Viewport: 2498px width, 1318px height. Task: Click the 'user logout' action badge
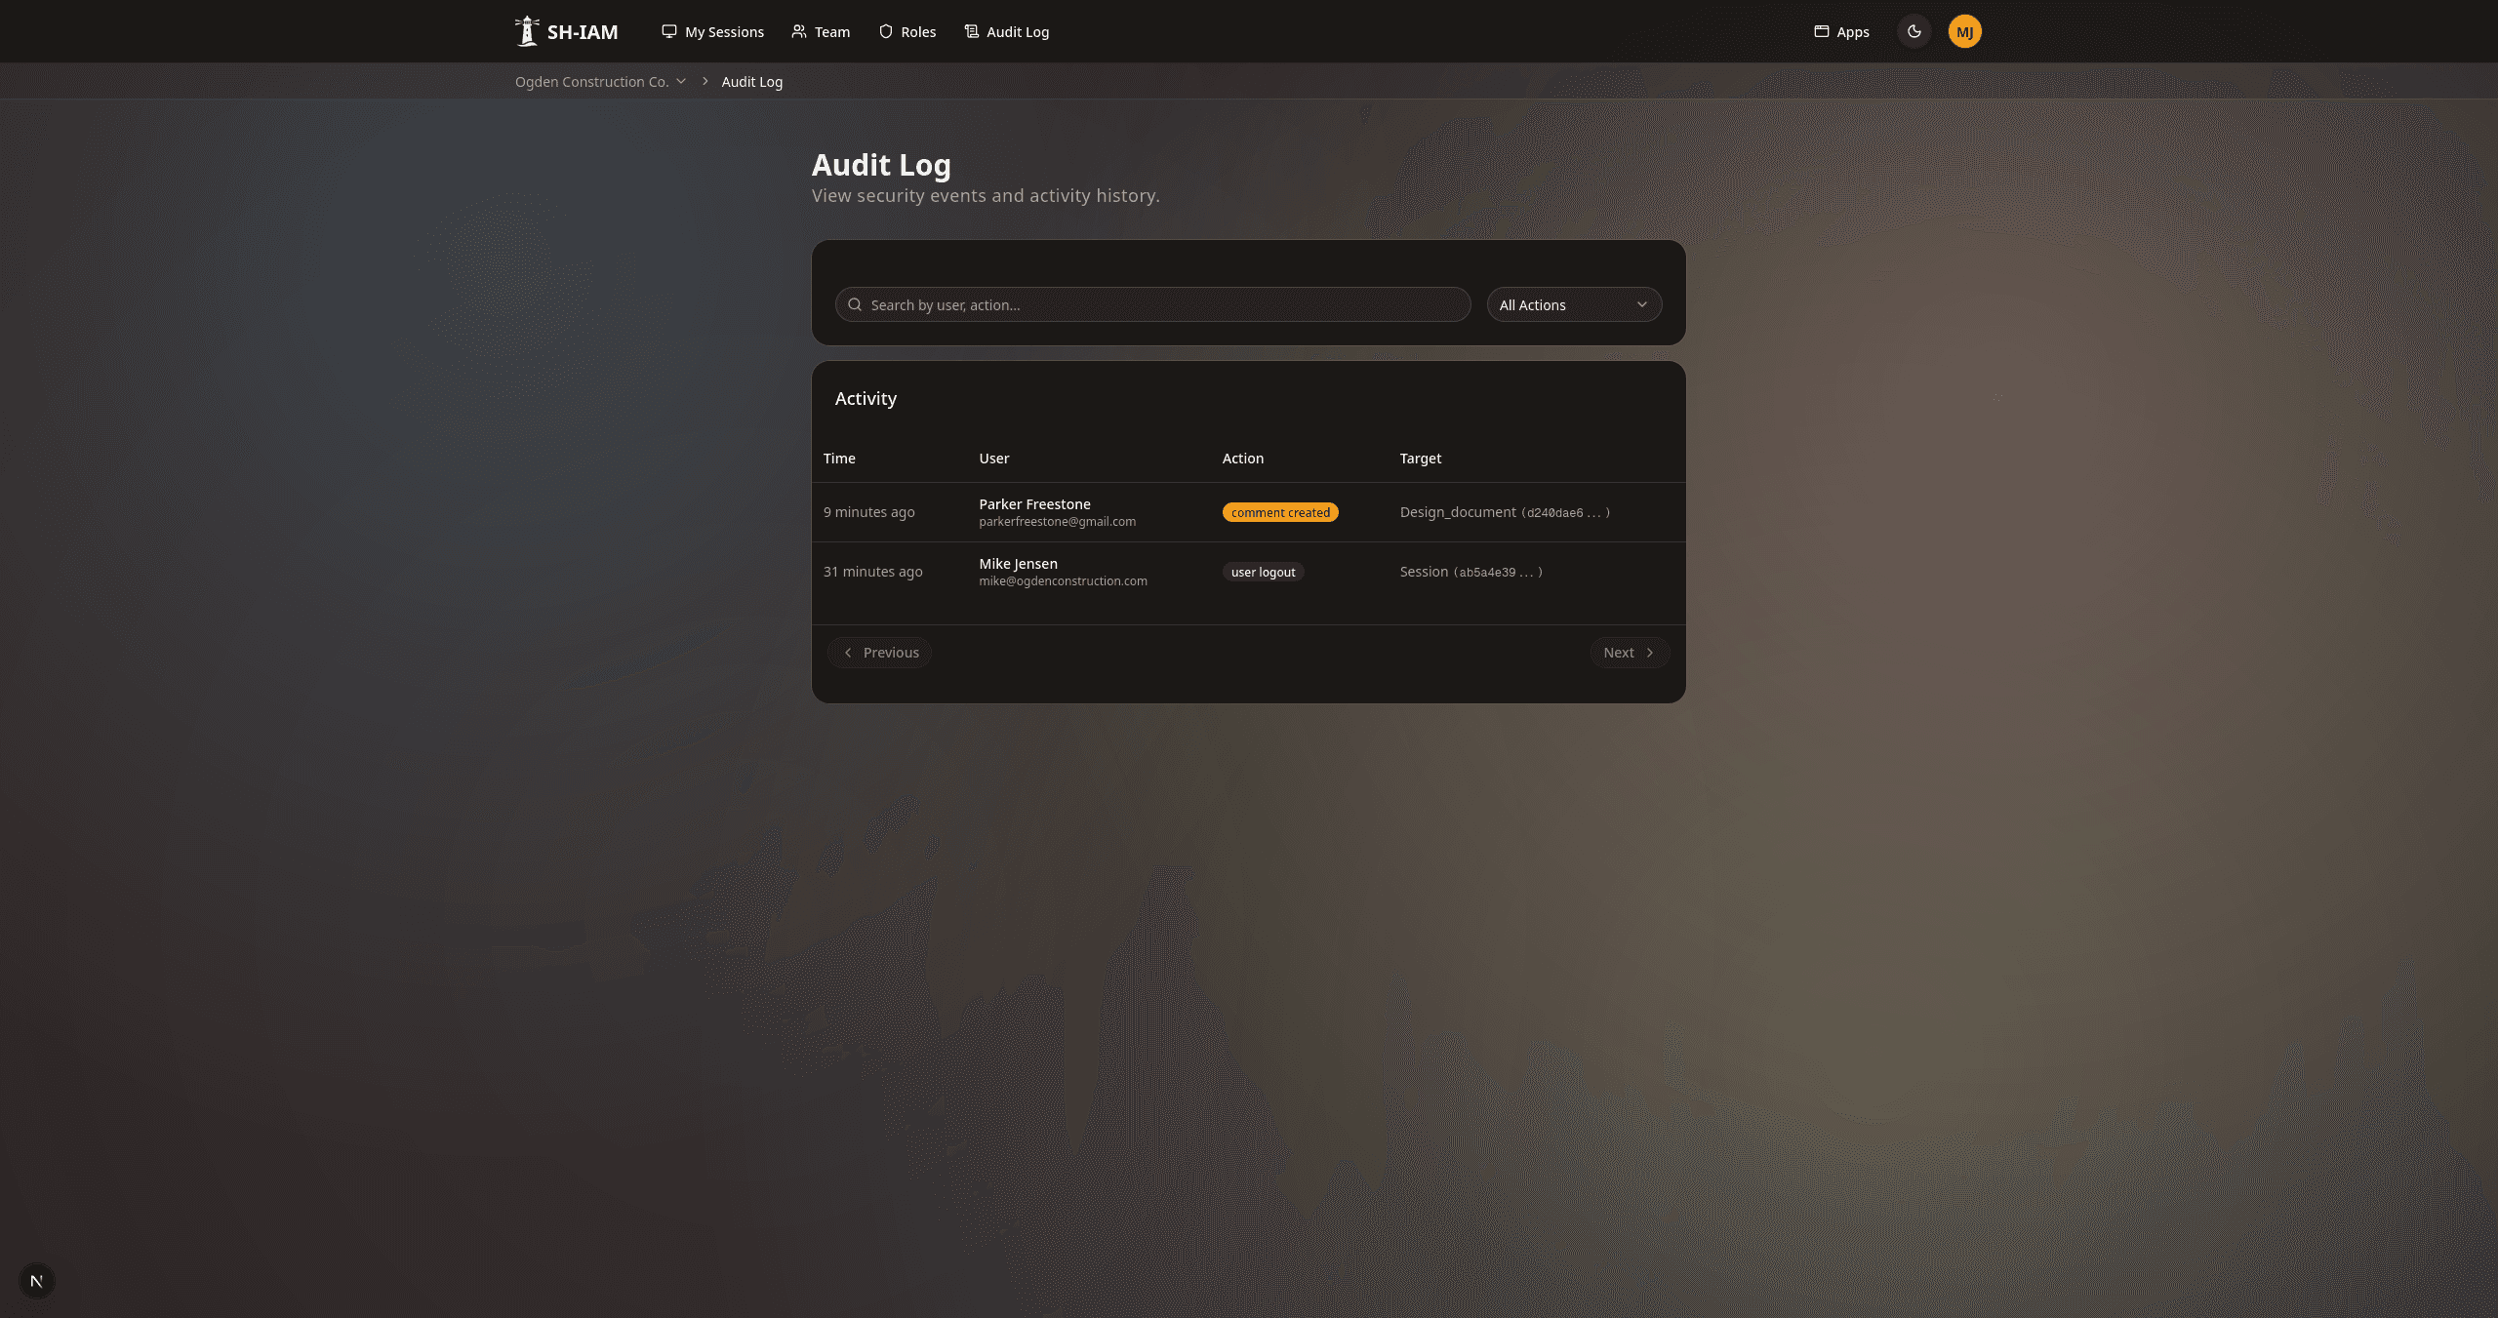pos(1263,572)
